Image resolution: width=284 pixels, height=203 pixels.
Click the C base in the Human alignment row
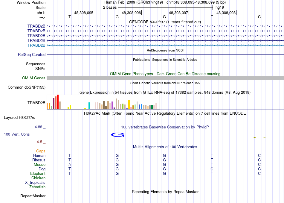pyautogui.click(x=259, y=155)
